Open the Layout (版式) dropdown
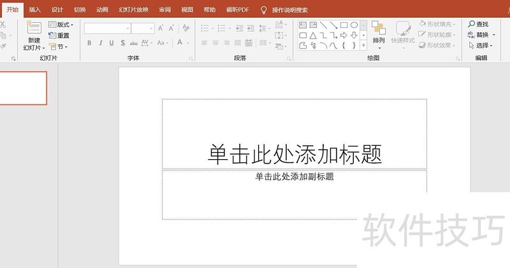Image resolution: width=510 pixels, height=268 pixels. click(x=61, y=25)
